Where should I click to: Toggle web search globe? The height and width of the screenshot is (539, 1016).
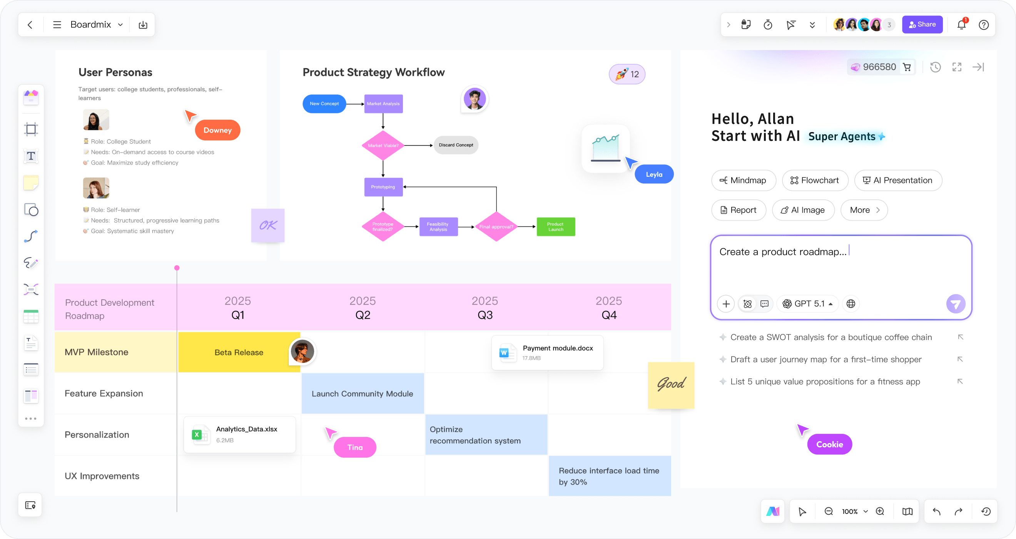tap(851, 304)
